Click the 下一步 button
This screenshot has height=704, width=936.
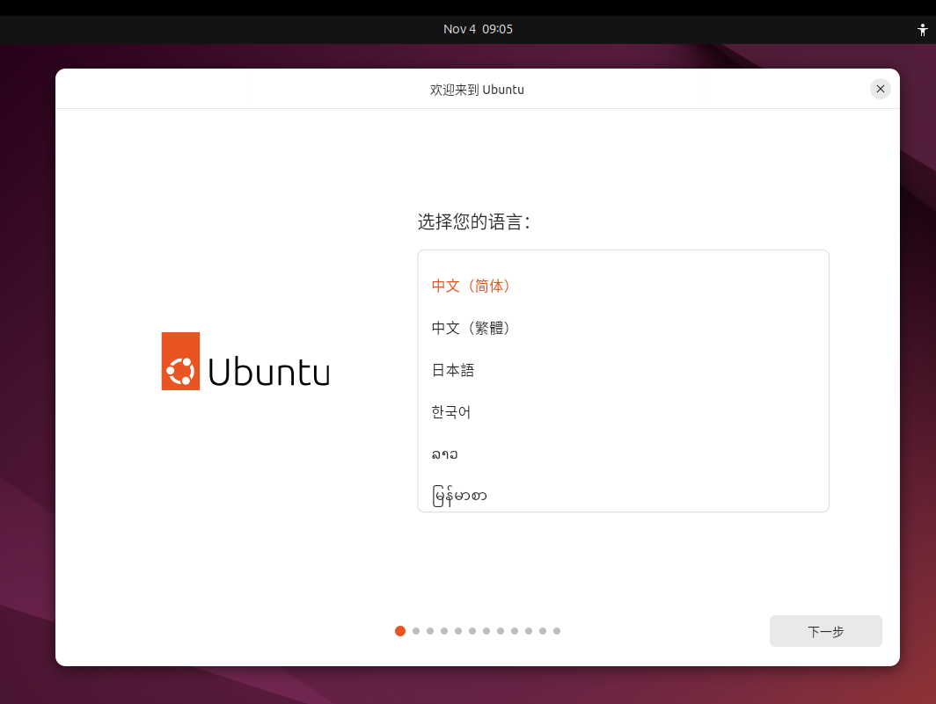pyautogui.click(x=825, y=631)
